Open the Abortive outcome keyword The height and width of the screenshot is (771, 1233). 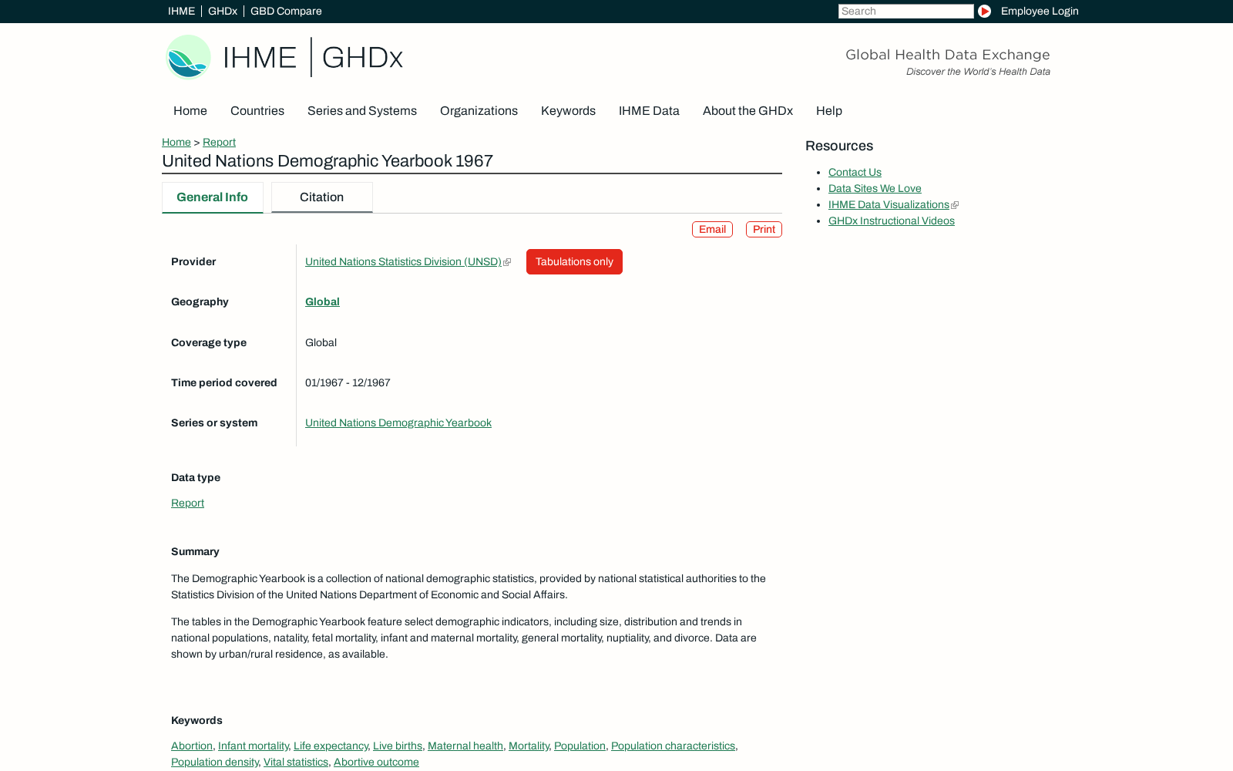376,763
